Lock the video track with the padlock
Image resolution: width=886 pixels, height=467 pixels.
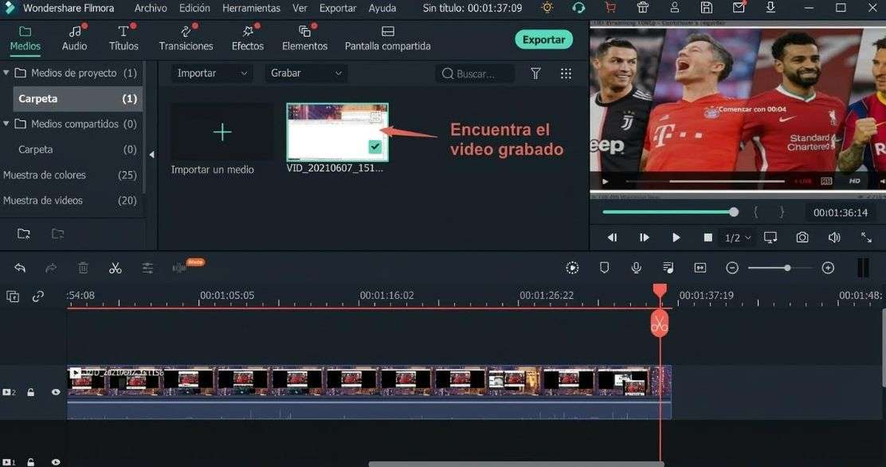(x=31, y=391)
